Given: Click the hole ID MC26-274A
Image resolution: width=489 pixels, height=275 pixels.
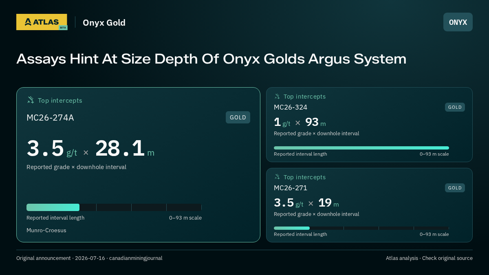Looking at the screenshot, I should click(50, 118).
